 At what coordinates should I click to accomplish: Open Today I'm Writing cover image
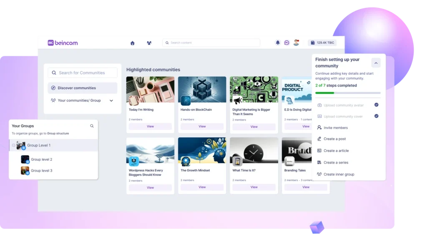150,89
